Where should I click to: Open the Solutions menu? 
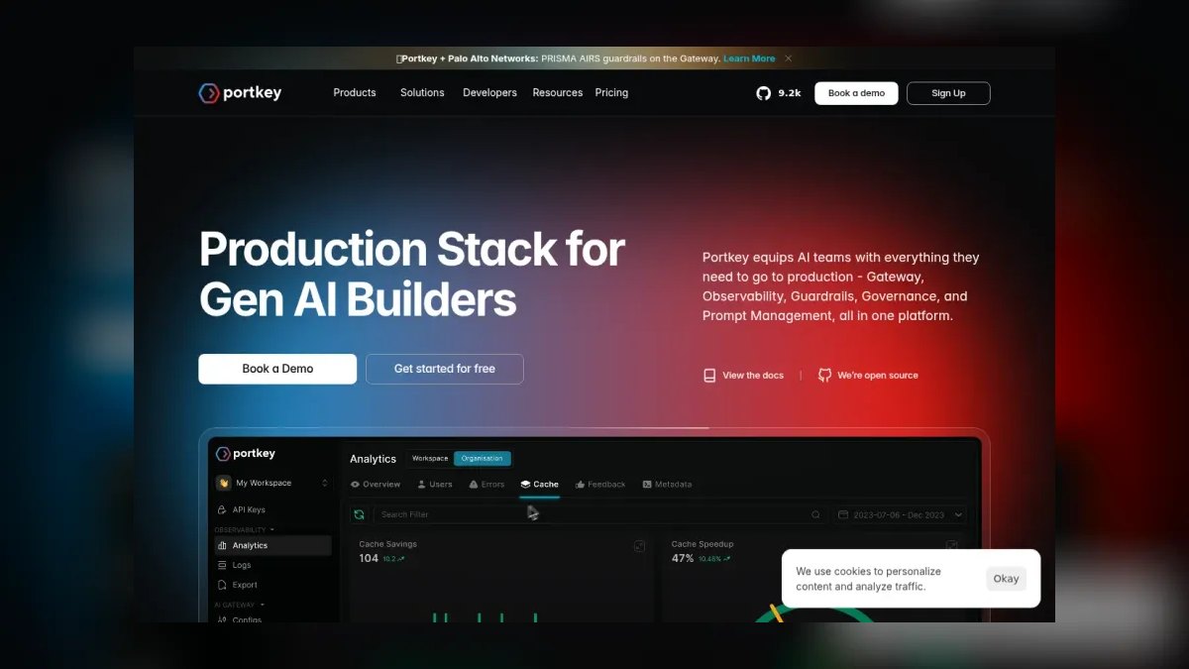coord(422,93)
